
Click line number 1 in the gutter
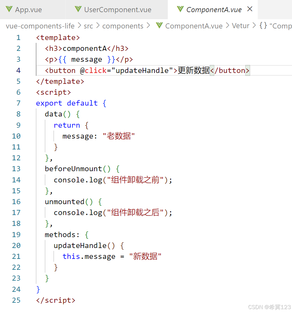pyautogui.click(x=18, y=38)
